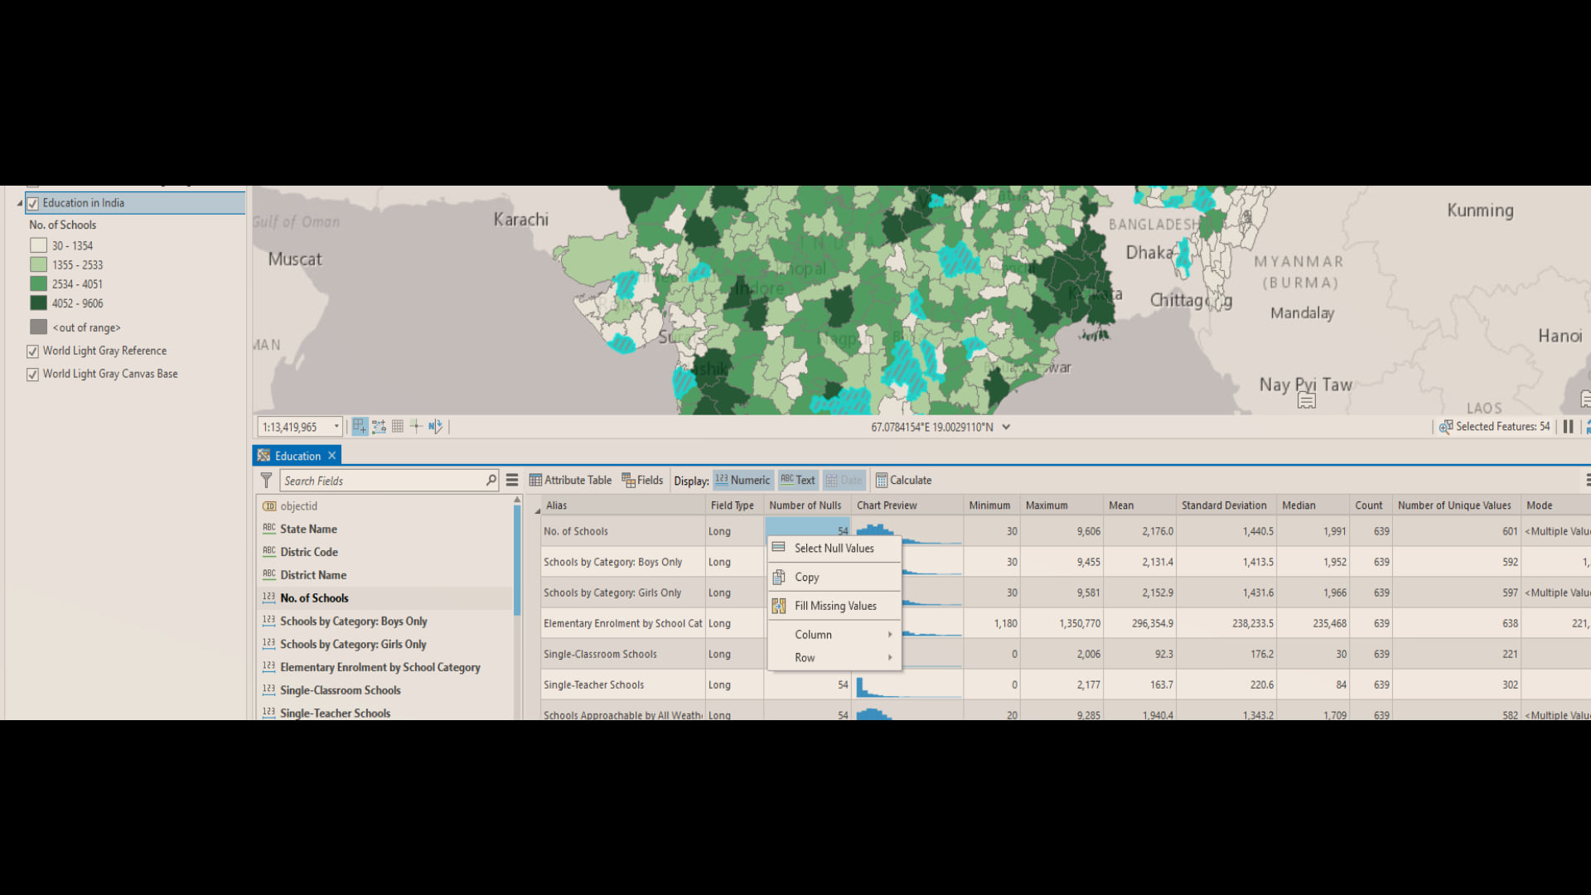The width and height of the screenshot is (1591, 895).
Task: Open the coordinates dropdown in status bar
Action: 1007,426
